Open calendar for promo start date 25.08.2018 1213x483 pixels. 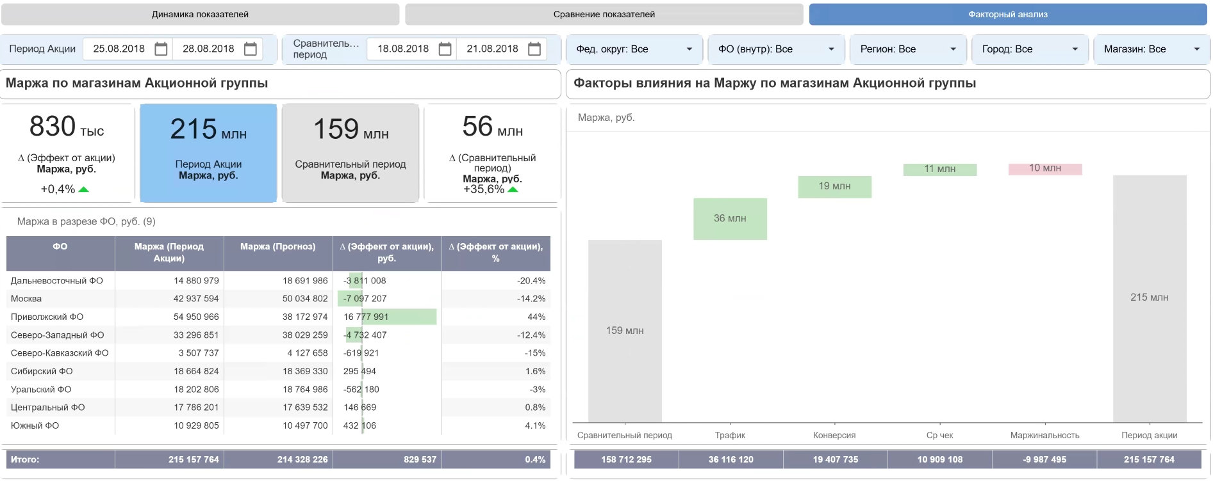point(161,49)
